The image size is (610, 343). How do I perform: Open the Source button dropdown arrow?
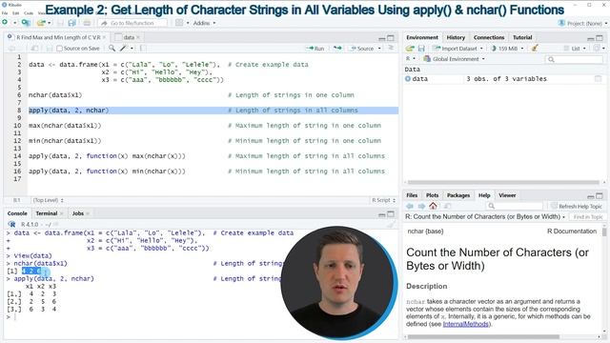tap(379, 49)
